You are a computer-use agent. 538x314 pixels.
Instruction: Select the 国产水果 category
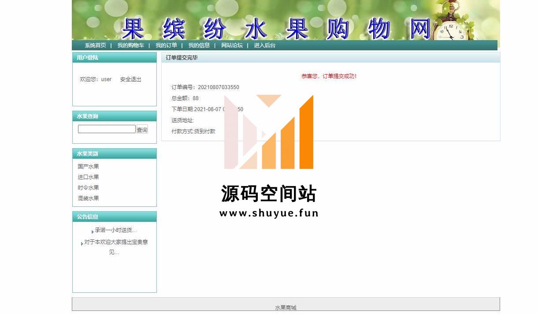pyautogui.click(x=88, y=167)
